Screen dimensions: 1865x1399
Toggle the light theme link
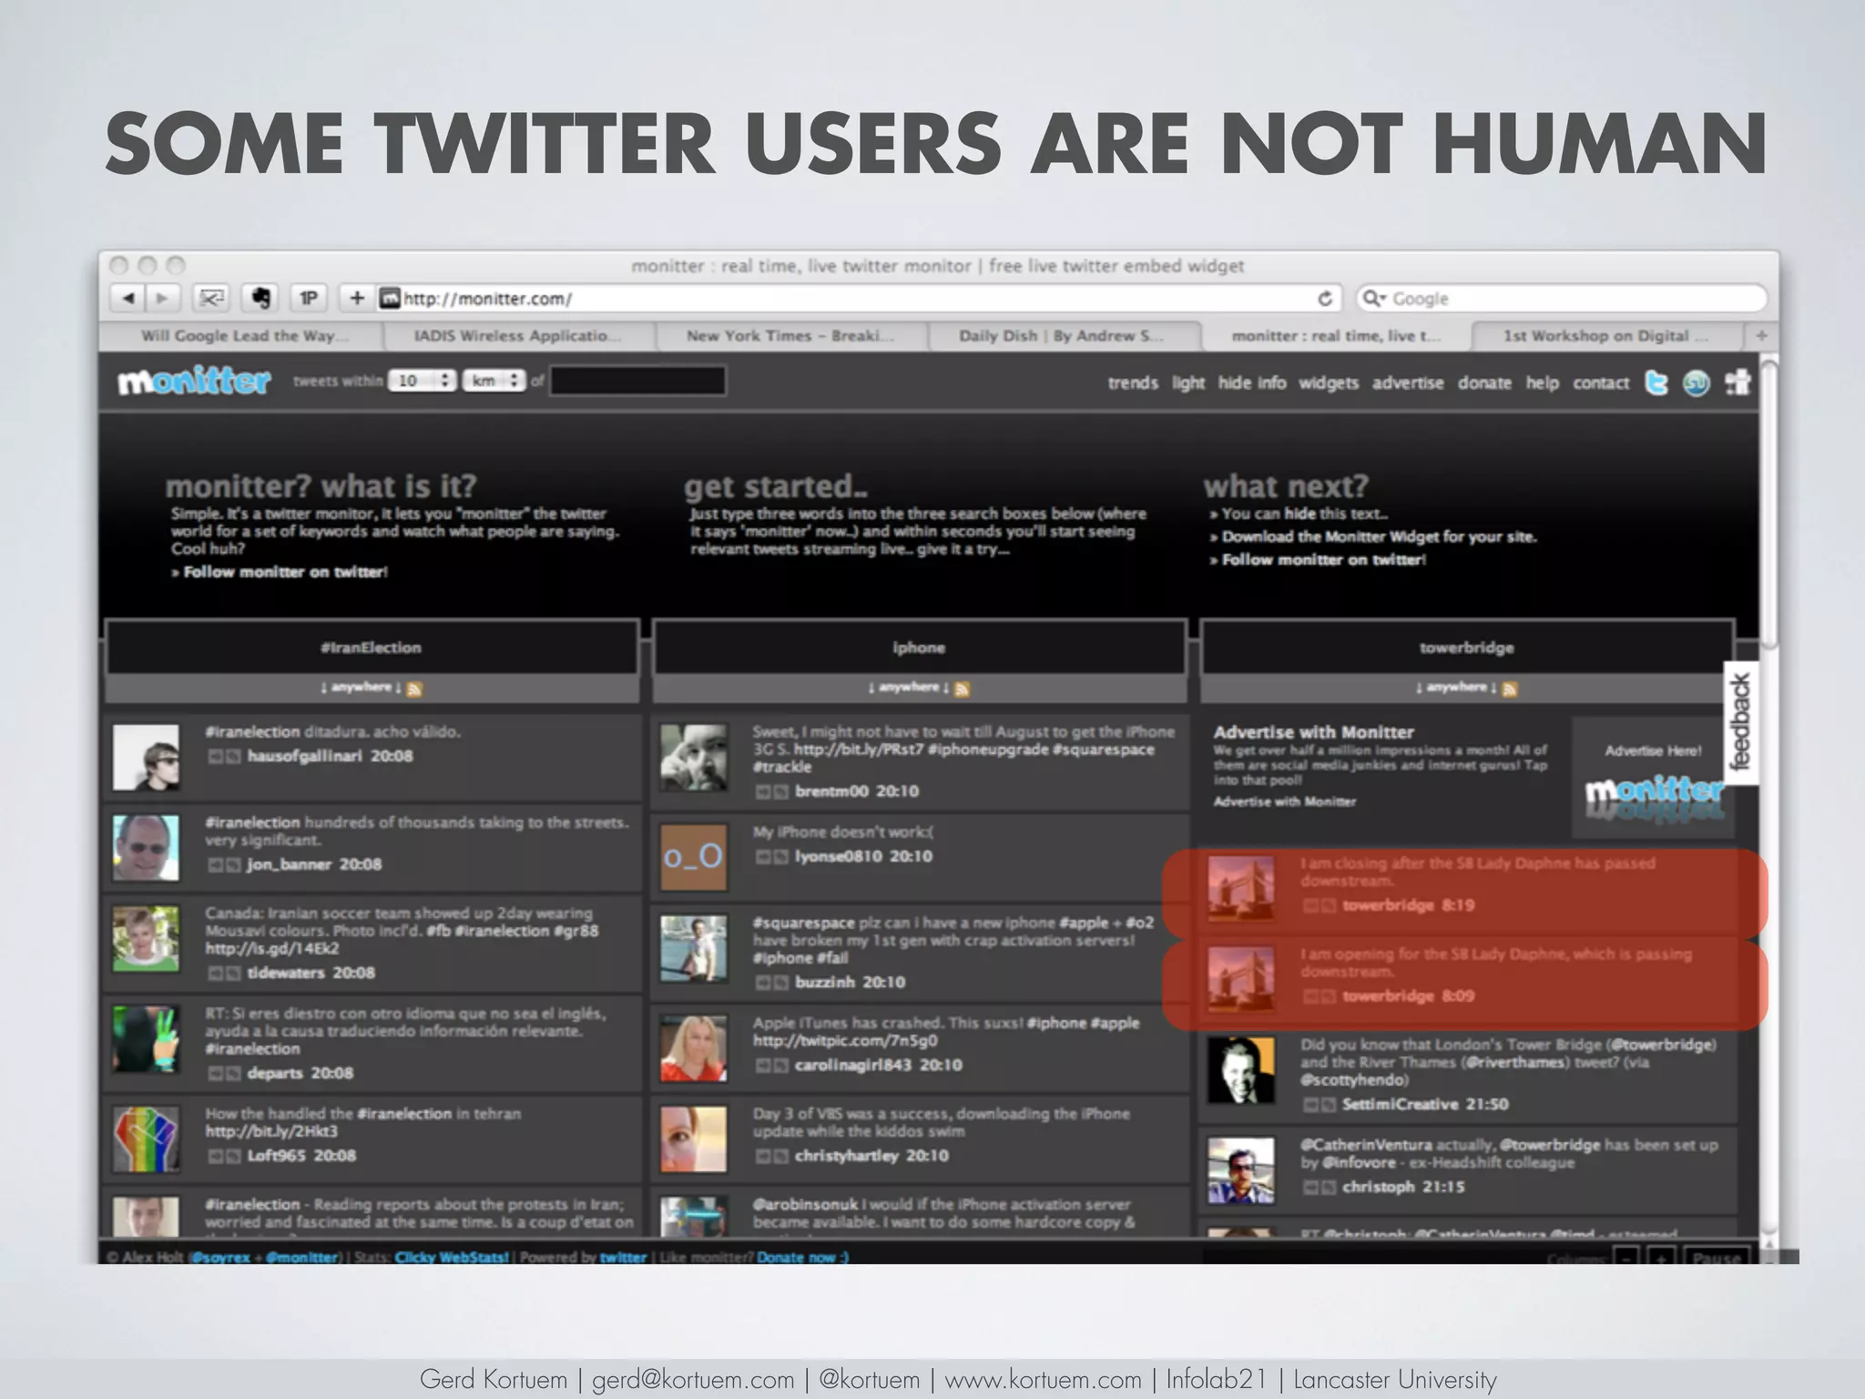coord(1187,383)
